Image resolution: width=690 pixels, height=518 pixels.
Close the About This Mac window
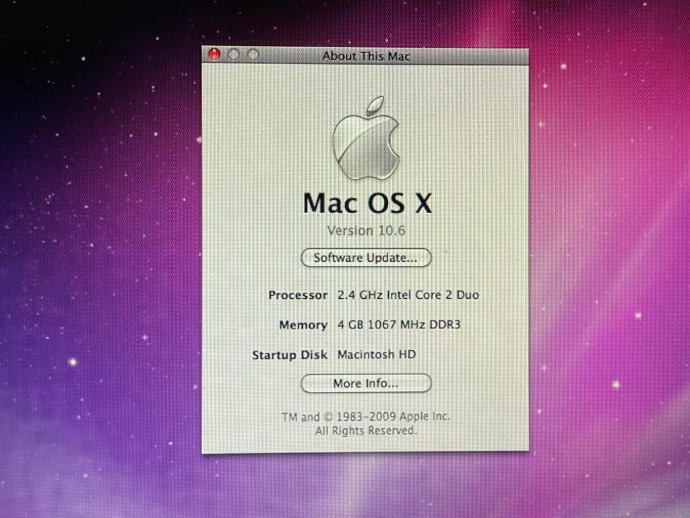(x=214, y=55)
